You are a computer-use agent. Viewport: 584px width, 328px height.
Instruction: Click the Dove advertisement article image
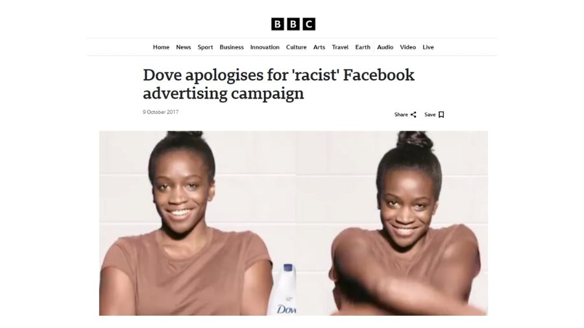(x=293, y=223)
